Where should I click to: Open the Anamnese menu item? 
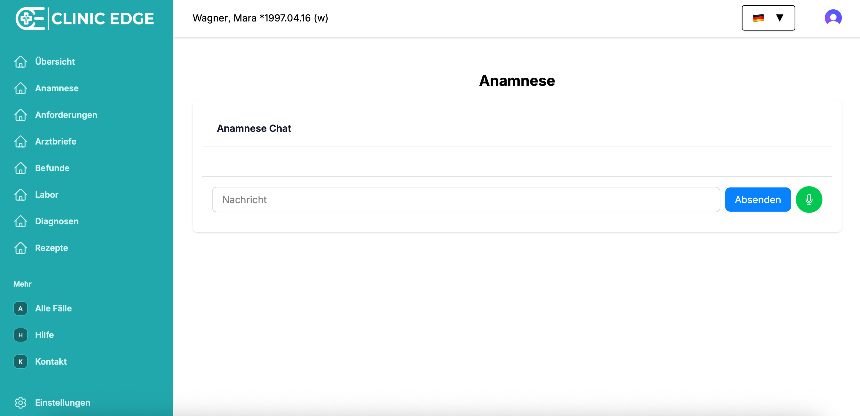pyautogui.click(x=57, y=88)
